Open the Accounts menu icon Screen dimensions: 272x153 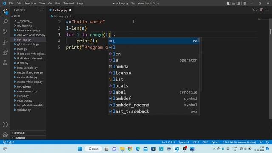5,125
